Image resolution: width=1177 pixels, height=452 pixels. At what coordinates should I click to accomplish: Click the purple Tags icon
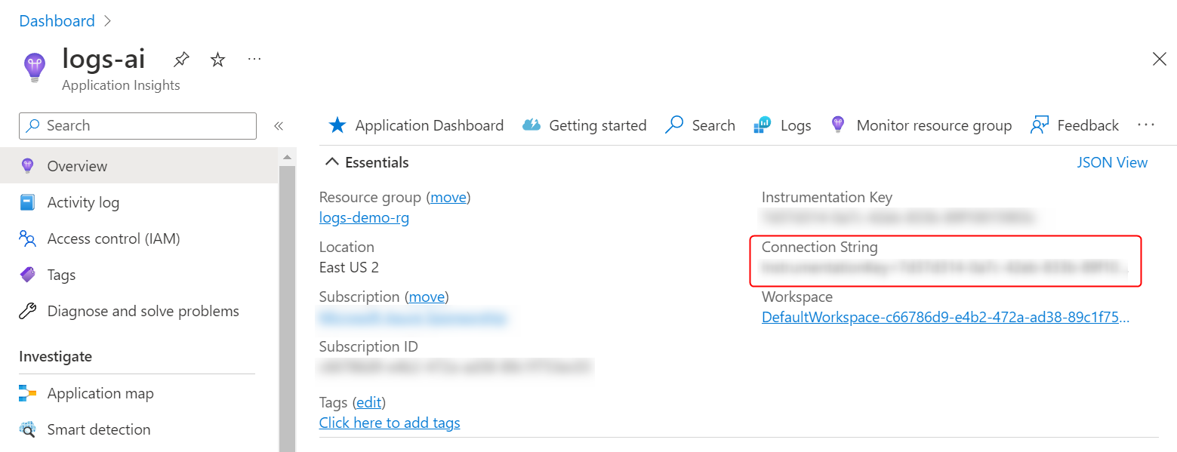[x=28, y=275]
